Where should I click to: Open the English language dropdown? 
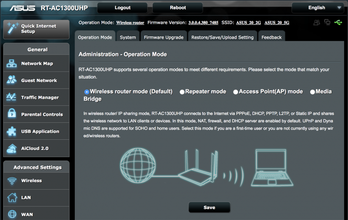click(319, 8)
